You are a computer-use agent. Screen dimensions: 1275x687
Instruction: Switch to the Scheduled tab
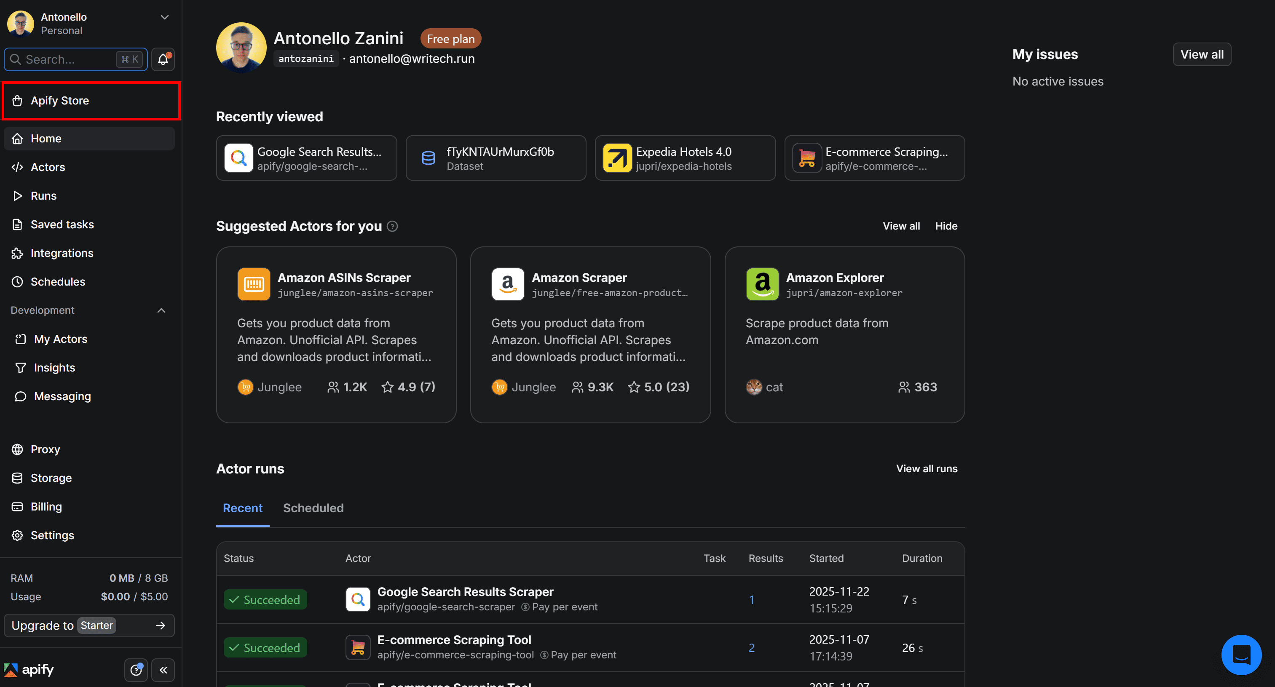point(313,508)
